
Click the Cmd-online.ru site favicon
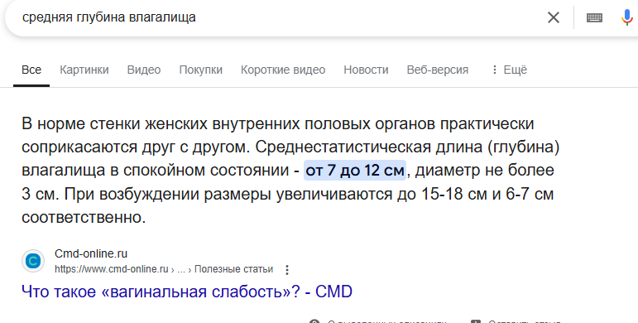tap(33, 261)
